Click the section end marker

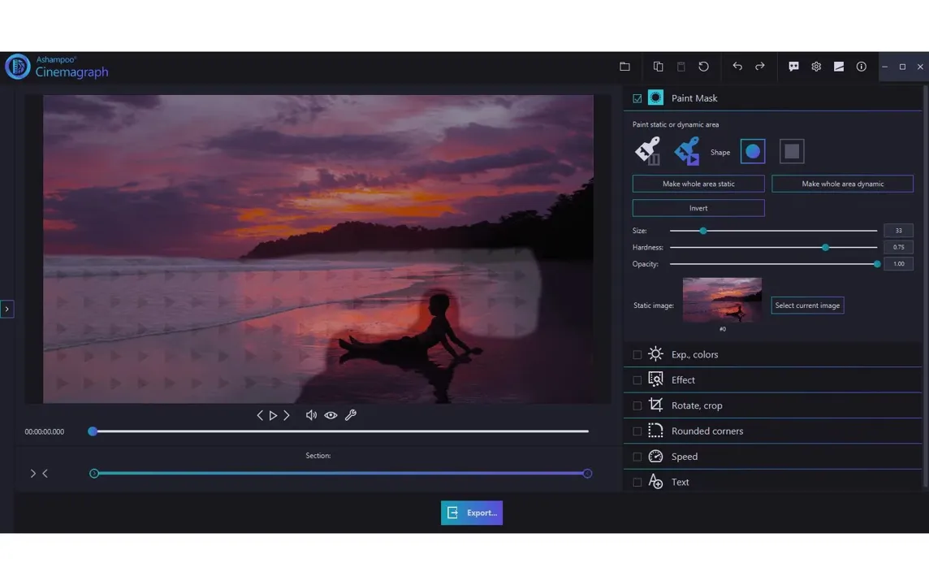tap(587, 474)
